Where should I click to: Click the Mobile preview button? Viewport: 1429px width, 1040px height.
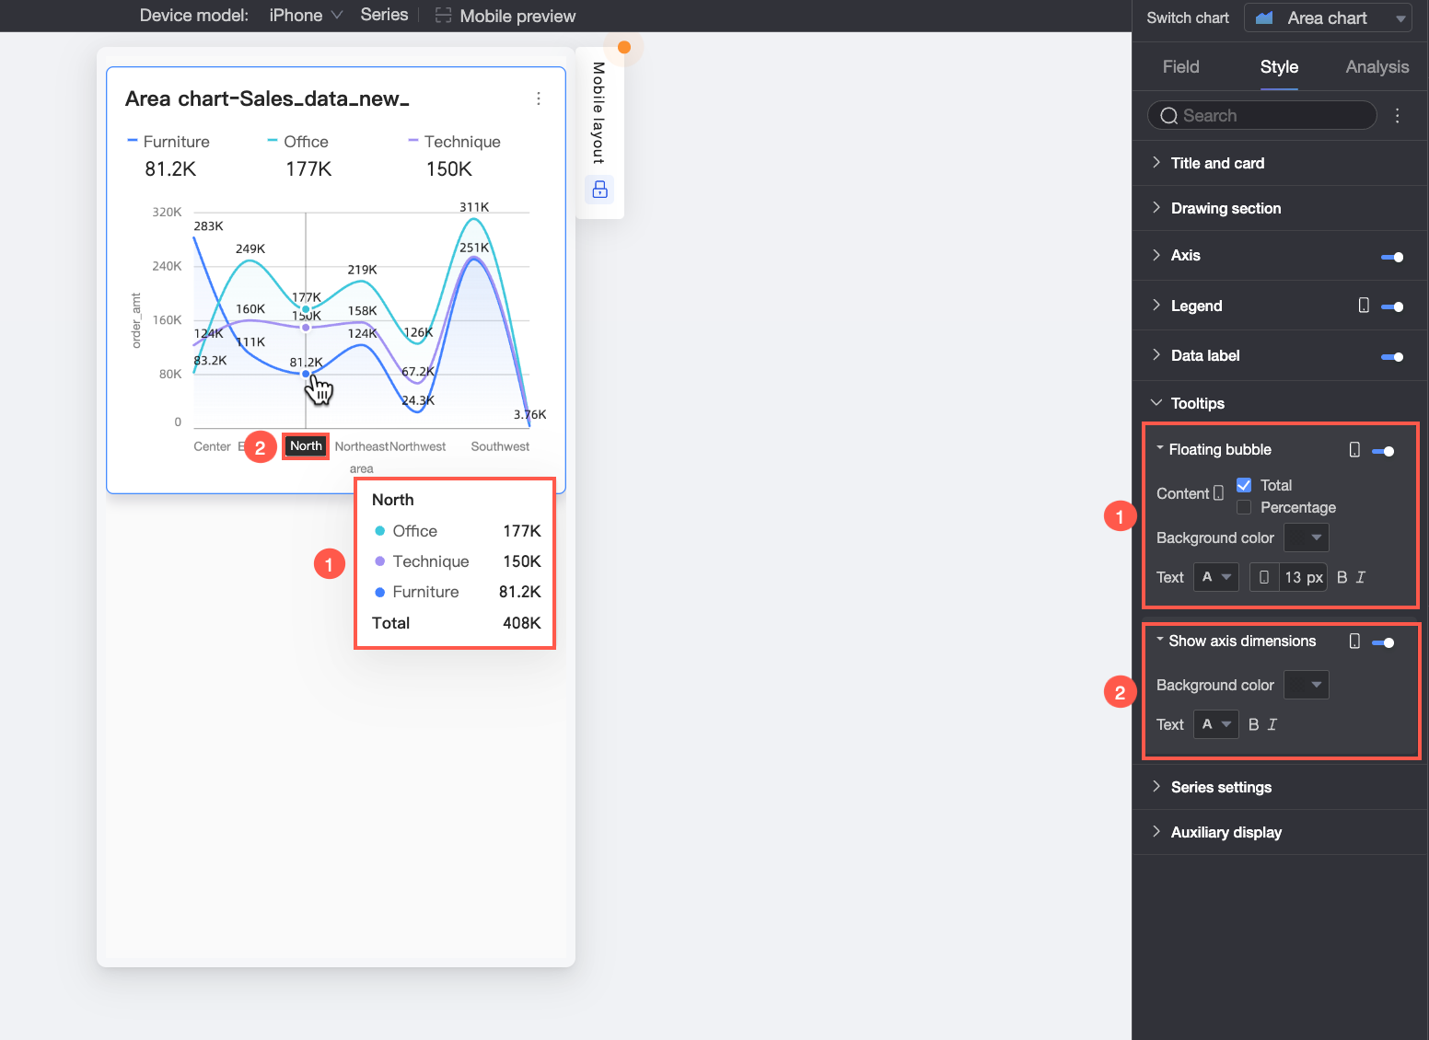click(x=505, y=16)
